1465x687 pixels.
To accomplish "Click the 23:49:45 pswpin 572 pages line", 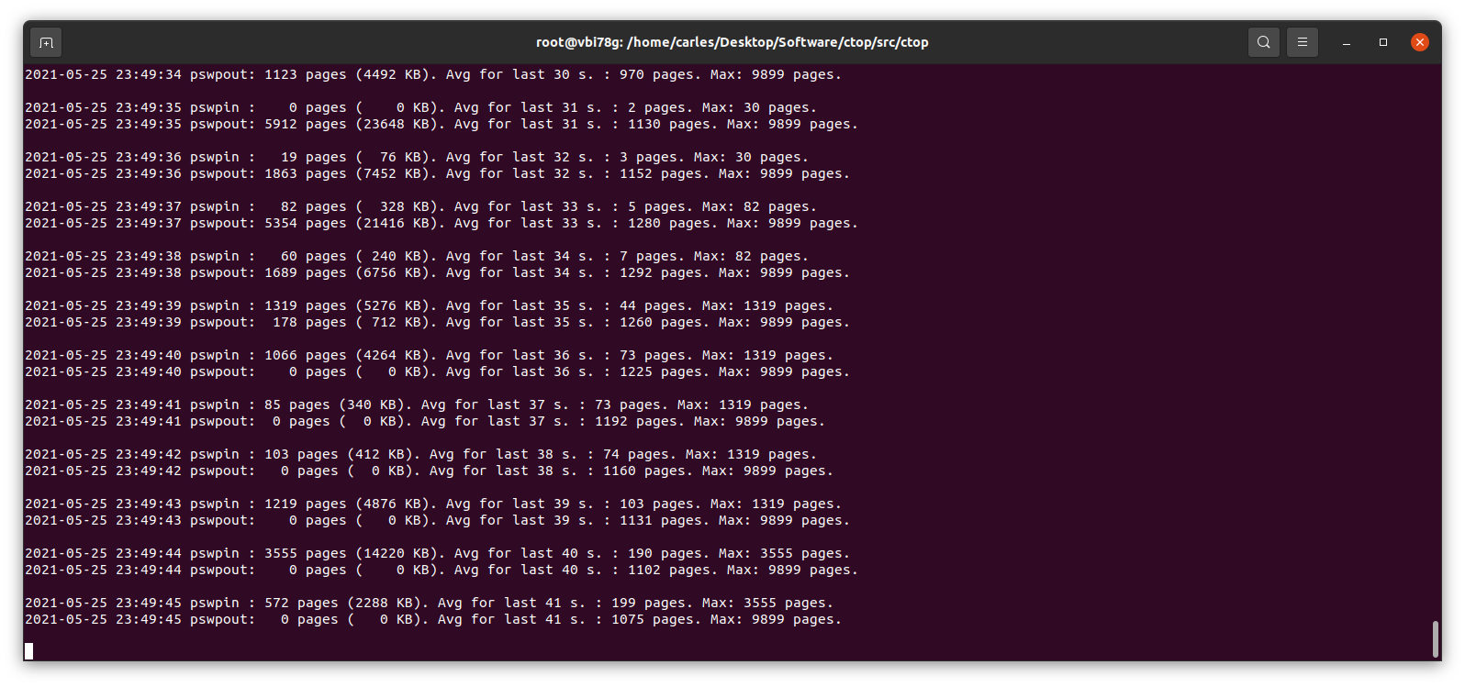I will pyautogui.click(x=429, y=603).
